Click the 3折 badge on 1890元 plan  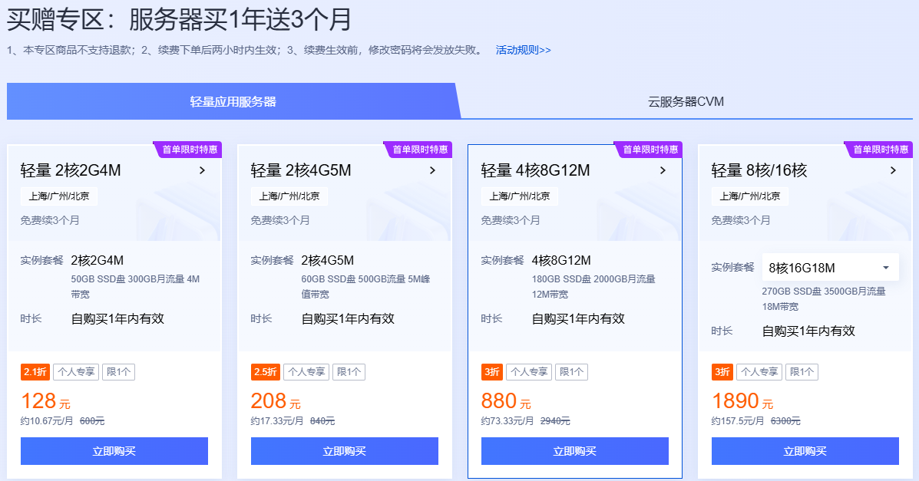pyautogui.click(x=722, y=372)
